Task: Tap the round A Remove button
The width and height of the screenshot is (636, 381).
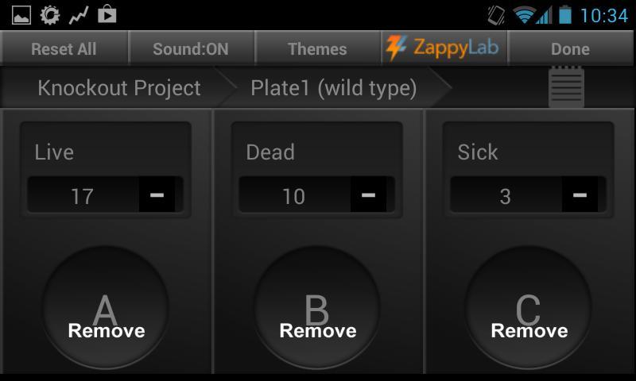Action: pyautogui.click(x=106, y=309)
